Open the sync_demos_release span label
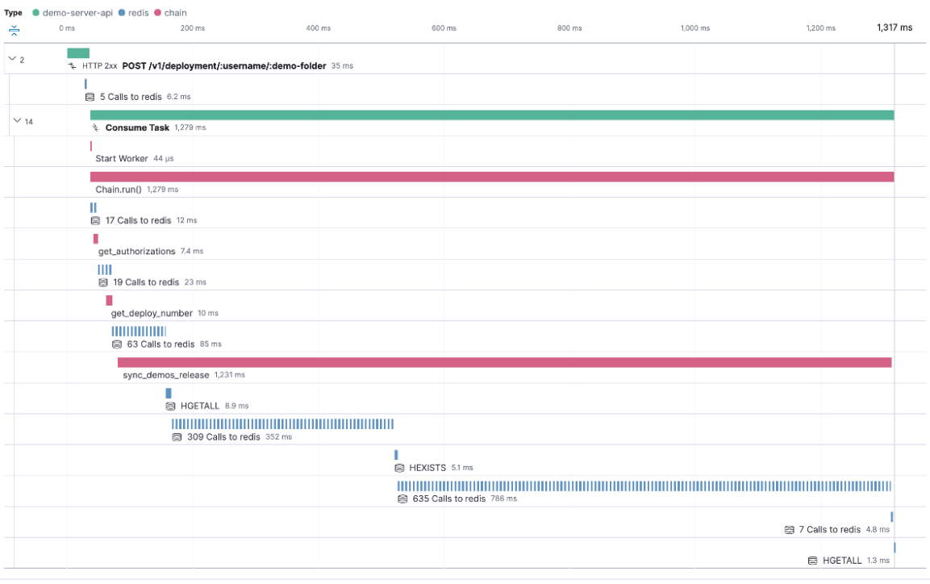The width and height of the screenshot is (930, 584). click(166, 375)
